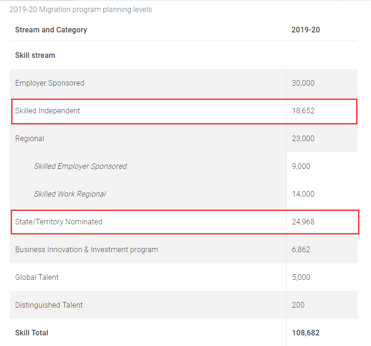
Task: Select the 108,682 total value
Action: pyautogui.click(x=306, y=333)
